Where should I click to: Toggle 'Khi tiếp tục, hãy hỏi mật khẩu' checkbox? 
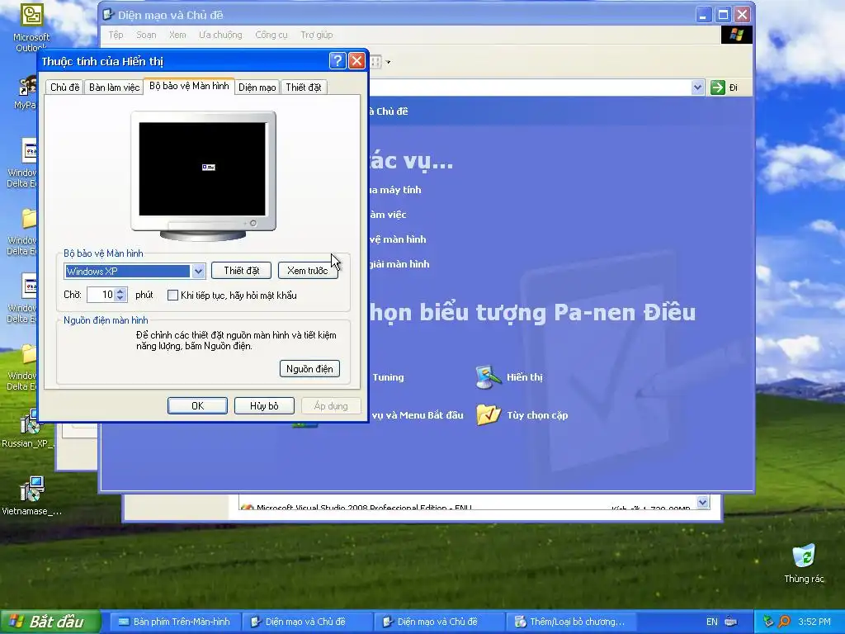[172, 295]
